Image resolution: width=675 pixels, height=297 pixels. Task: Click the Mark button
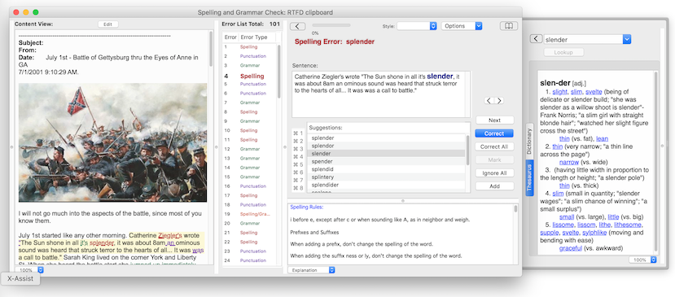494,160
